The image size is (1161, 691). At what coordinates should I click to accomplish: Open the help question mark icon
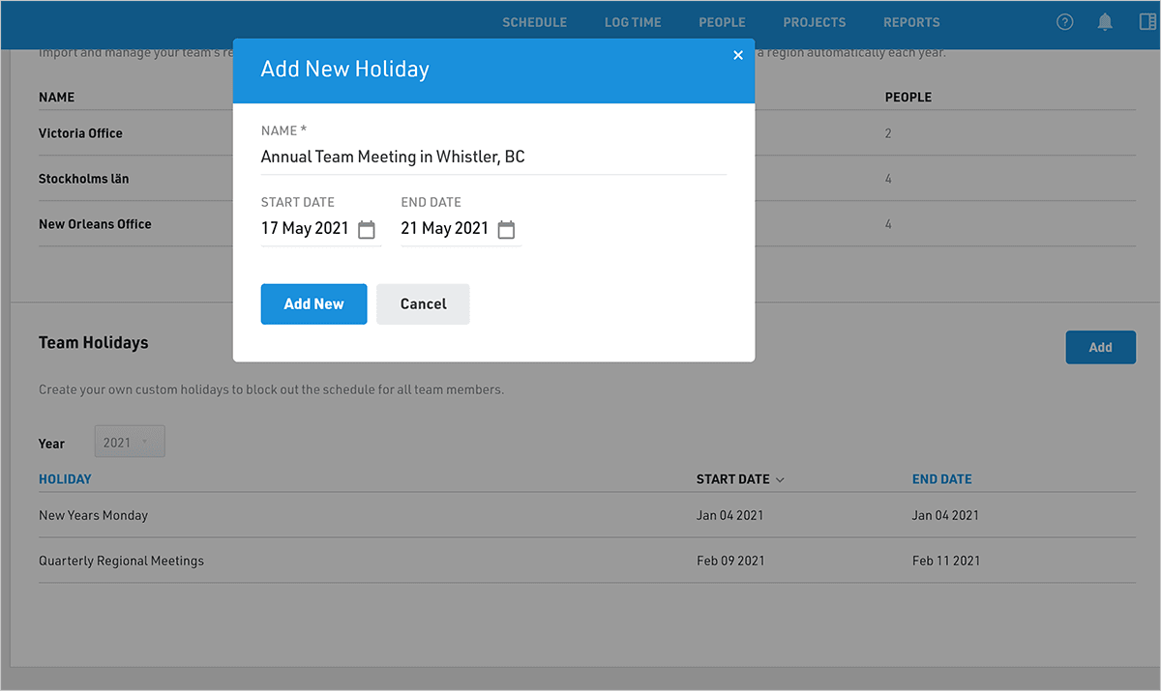(x=1064, y=22)
